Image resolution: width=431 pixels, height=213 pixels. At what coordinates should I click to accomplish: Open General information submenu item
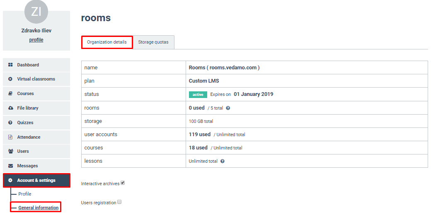pos(39,208)
